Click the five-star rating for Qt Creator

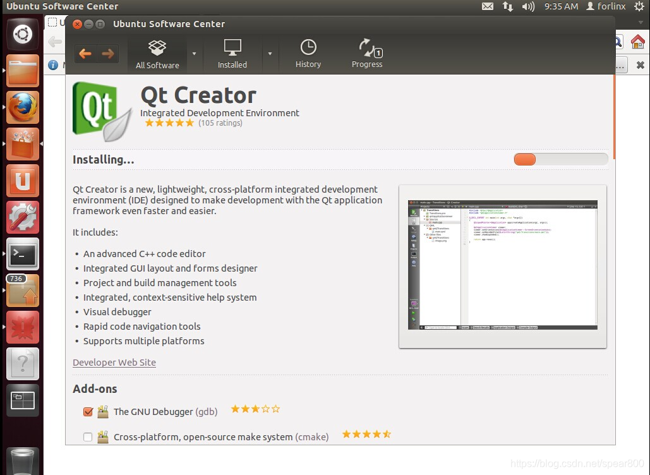click(x=169, y=123)
